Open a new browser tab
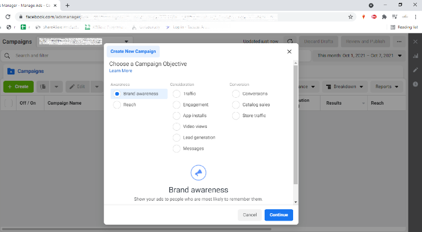Screen dimensions: 422x232 (67, 5)
